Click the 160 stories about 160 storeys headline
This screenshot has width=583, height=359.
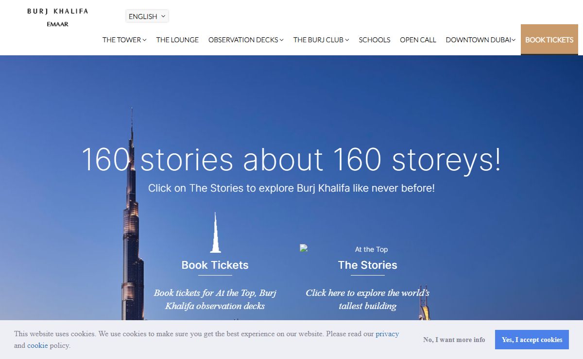click(291, 159)
